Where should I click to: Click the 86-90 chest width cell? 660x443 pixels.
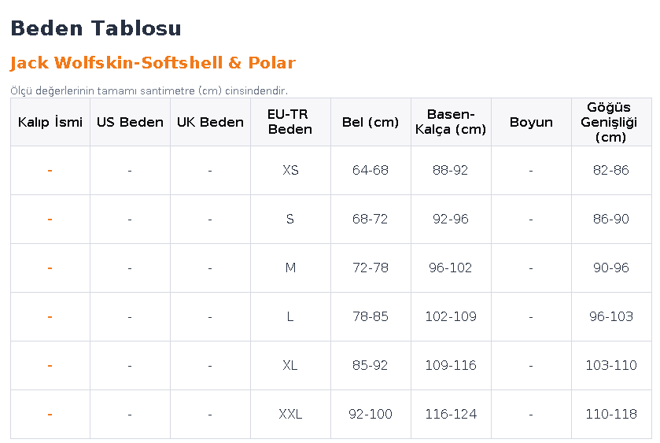611,219
